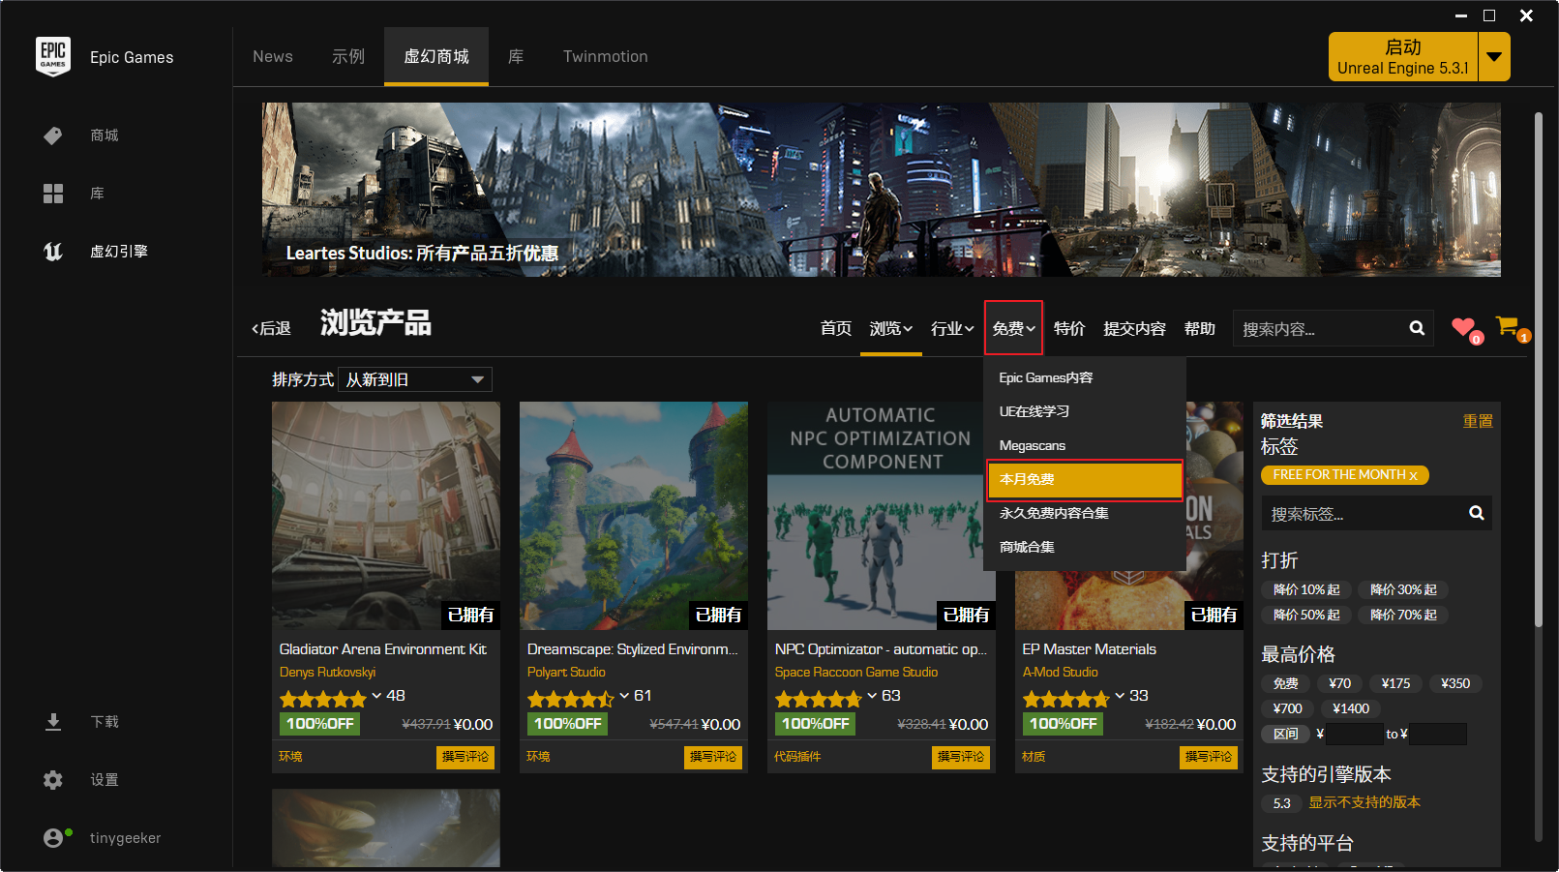Expand the 行业 dropdown menu

tap(952, 329)
